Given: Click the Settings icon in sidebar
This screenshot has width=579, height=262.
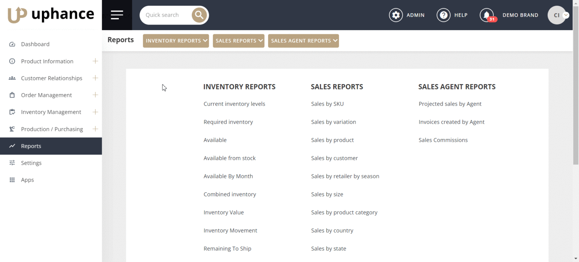Looking at the screenshot, I should [x=12, y=163].
